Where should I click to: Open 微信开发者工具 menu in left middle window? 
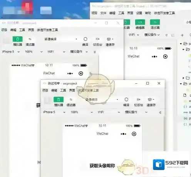(47, 30)
